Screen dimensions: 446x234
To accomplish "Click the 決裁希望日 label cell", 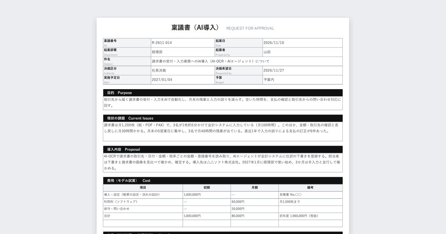I will tap(239, 71).
